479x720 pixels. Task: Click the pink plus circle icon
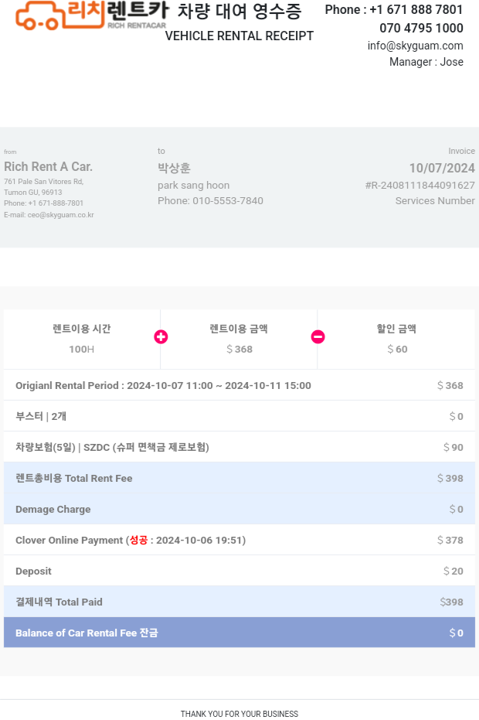click(x=161, y=337)
